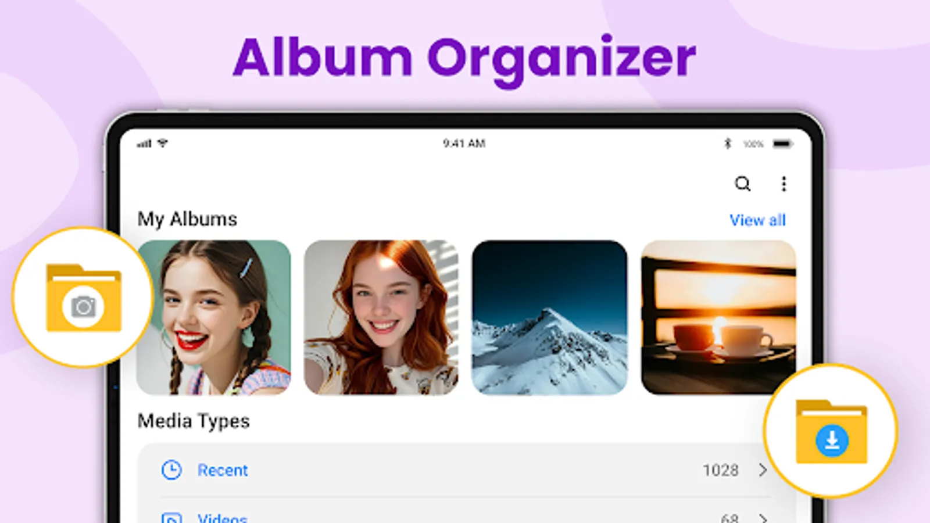
Task: Tap the Bluetooth icon in status bar
Action: click(x=728, y=143)
